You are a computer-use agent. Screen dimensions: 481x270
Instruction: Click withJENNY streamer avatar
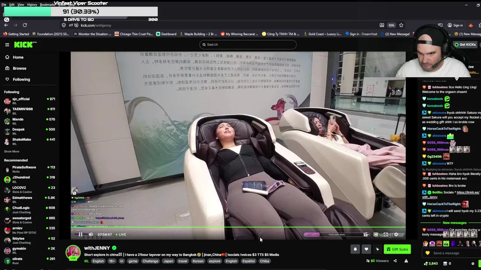73,252
